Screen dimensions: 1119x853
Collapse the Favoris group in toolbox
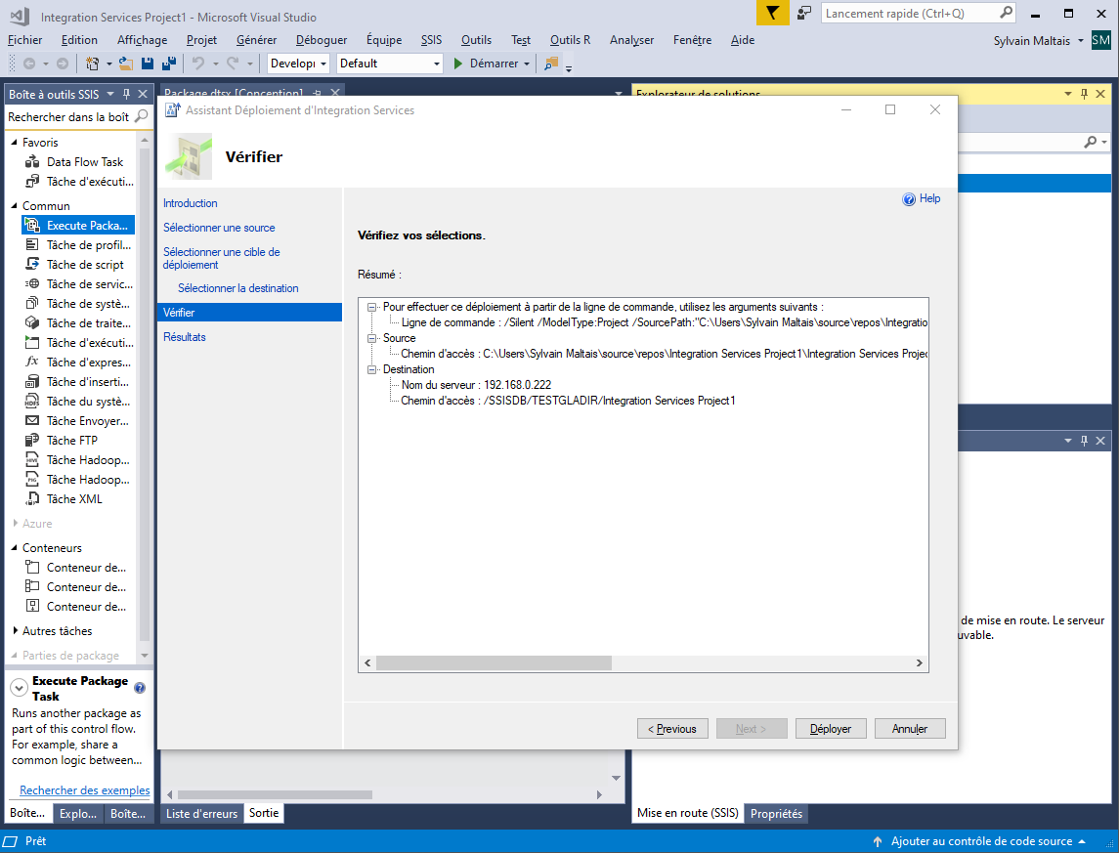click(x=15, y=143)
